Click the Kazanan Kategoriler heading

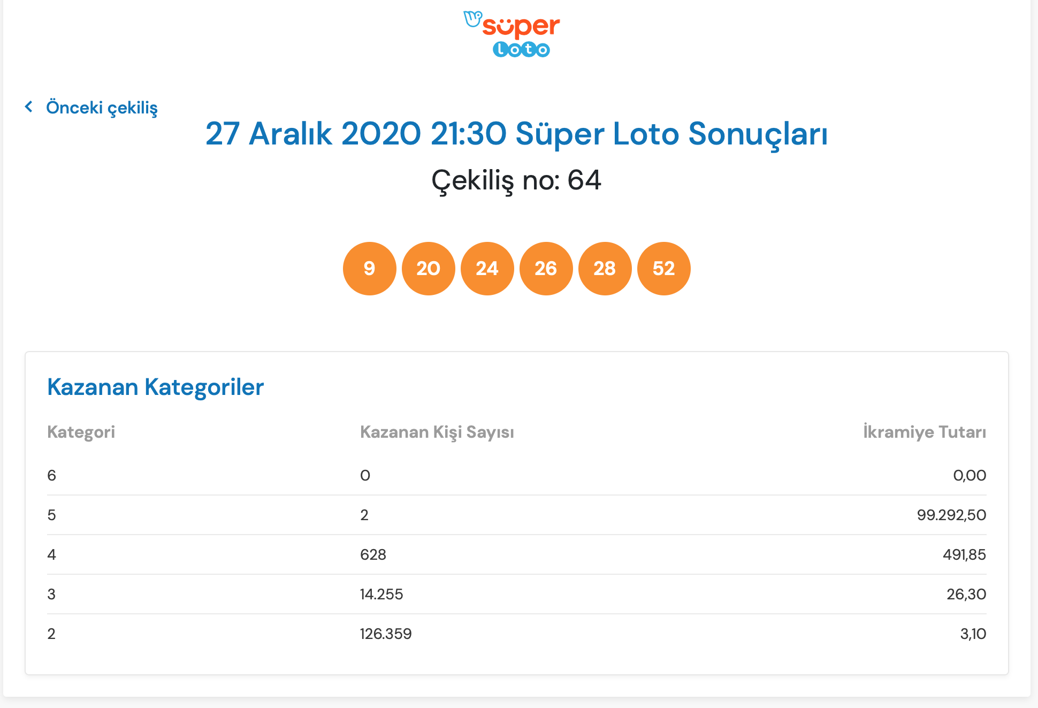(x=155, y=387)
